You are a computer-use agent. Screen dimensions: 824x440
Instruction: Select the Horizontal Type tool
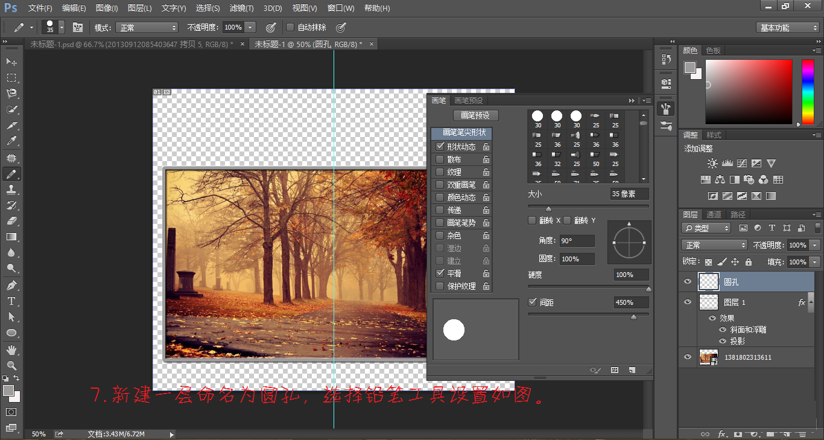click(x=11, y=301)
